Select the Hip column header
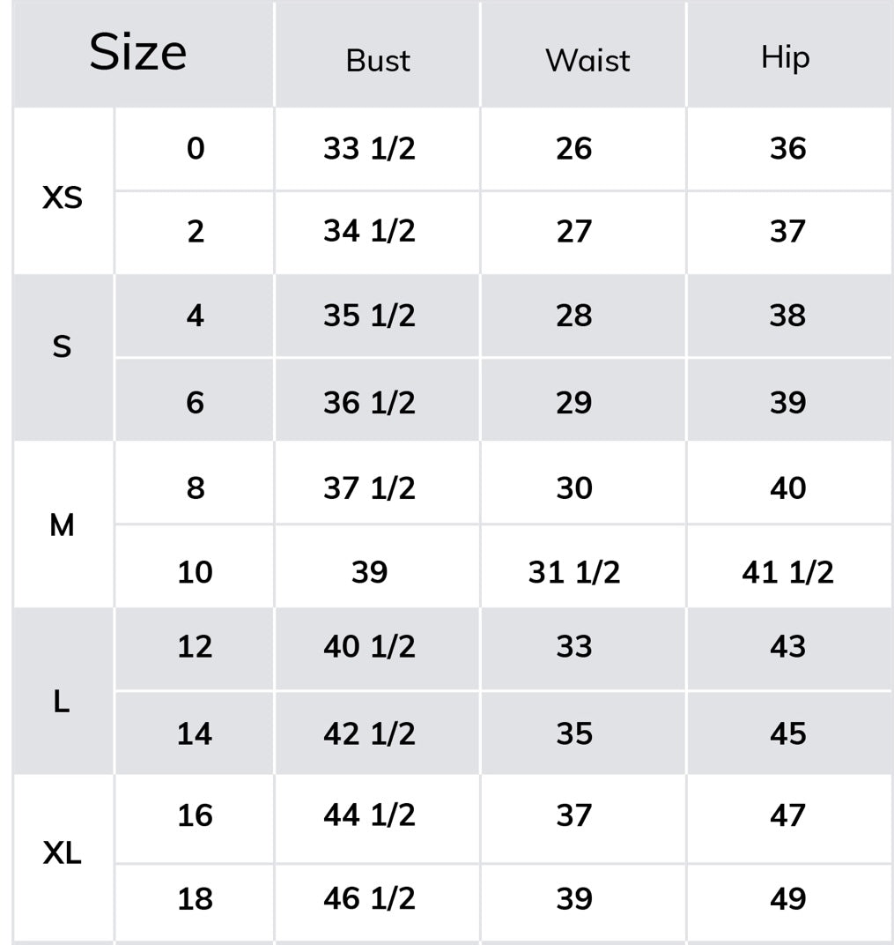 [785, 58]
